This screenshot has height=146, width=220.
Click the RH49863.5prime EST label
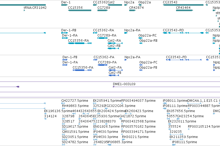75,106
